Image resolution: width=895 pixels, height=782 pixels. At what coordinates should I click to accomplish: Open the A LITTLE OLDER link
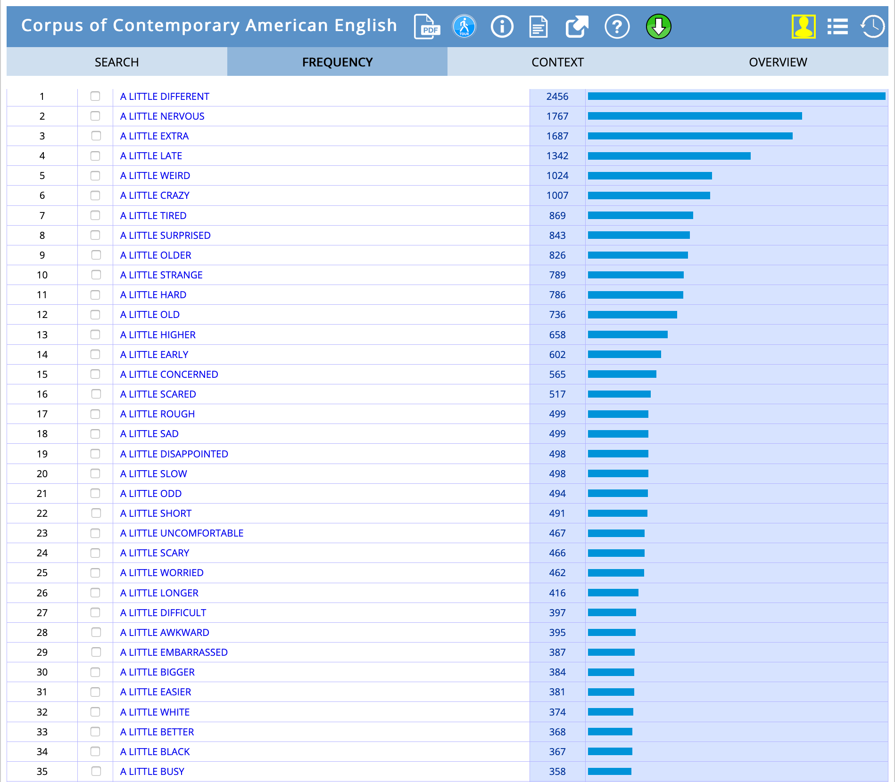pyautogui.click(x=156, y=255)
